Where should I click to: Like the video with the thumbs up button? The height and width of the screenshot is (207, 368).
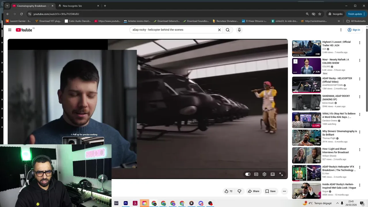[229, 191]
